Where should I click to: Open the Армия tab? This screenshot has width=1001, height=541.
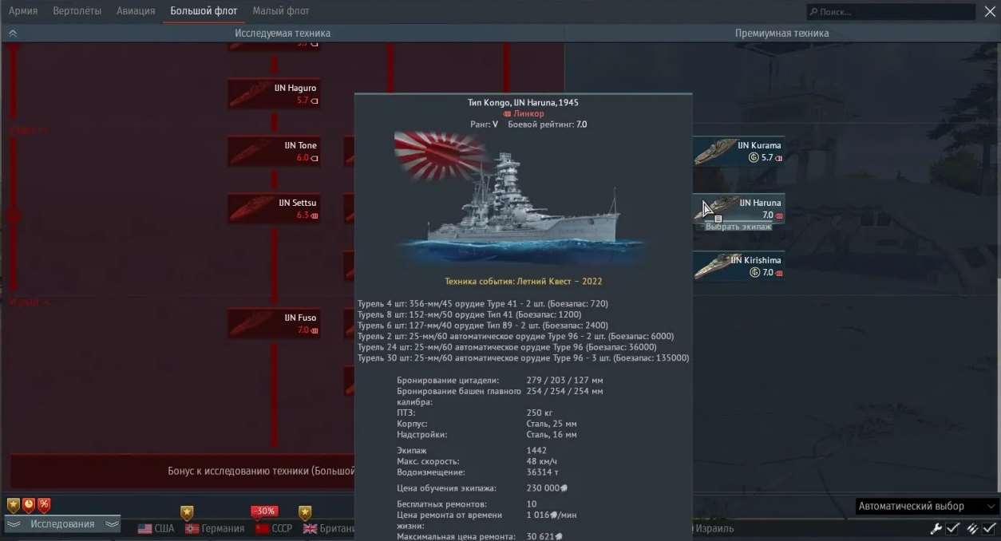pos(23,11)
